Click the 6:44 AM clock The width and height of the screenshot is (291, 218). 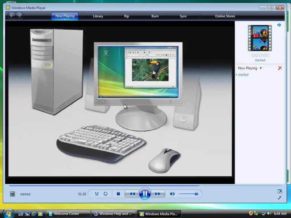click(x=280, y=214)
